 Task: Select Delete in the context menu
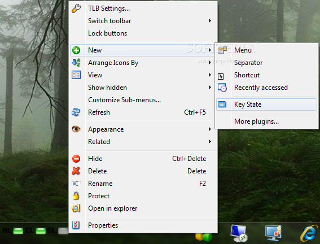tap(143, 171)
